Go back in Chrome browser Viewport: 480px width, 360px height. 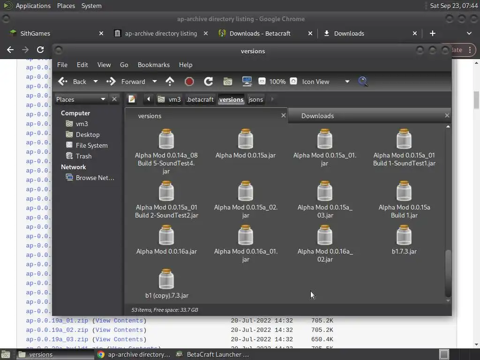pos(10,50)
